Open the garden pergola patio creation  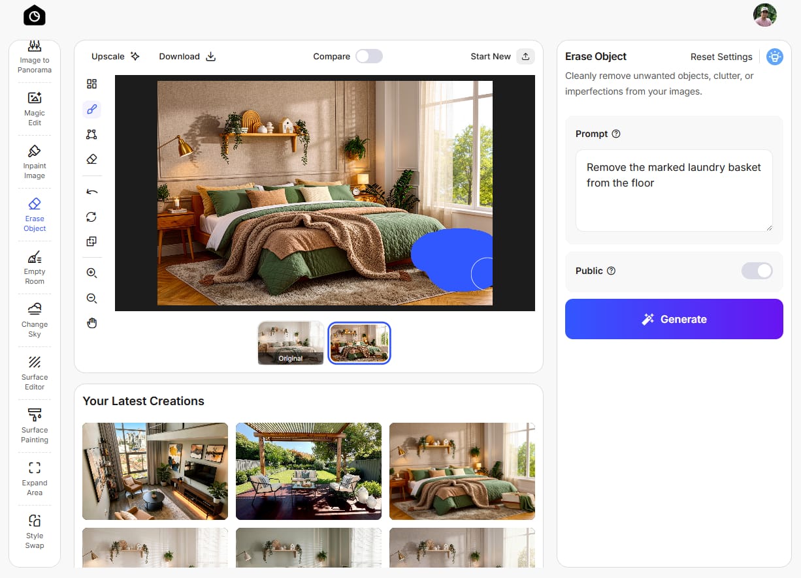tap(308, 471)
